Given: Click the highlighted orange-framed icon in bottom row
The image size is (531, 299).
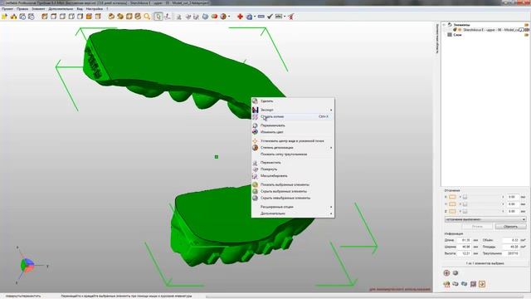Looking at the screenshot, I should point(482,284).
